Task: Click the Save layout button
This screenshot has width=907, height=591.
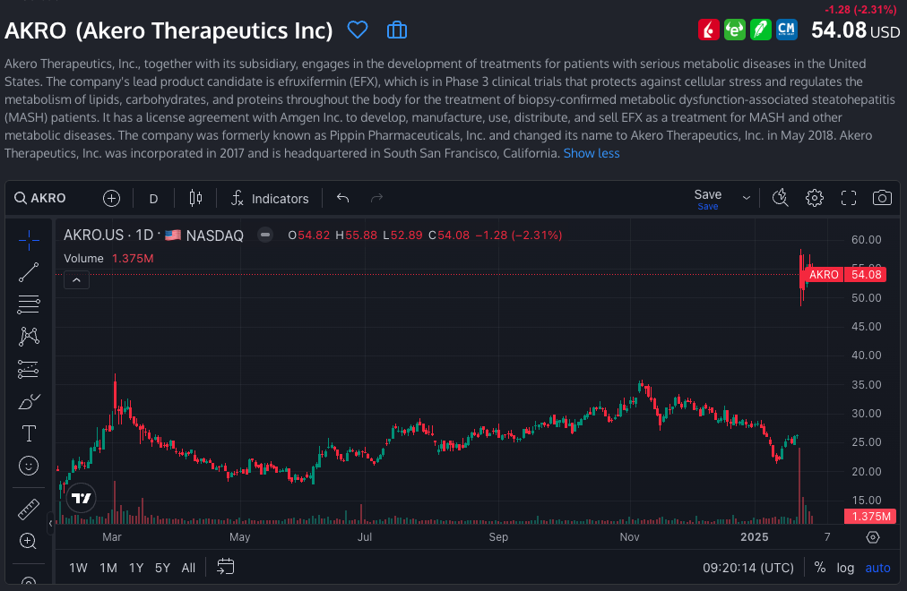Action: [x=707, y=198]
